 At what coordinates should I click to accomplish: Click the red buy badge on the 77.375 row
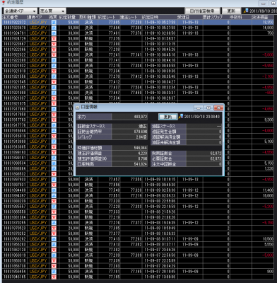pyautogui.click(x=54, y=39)
